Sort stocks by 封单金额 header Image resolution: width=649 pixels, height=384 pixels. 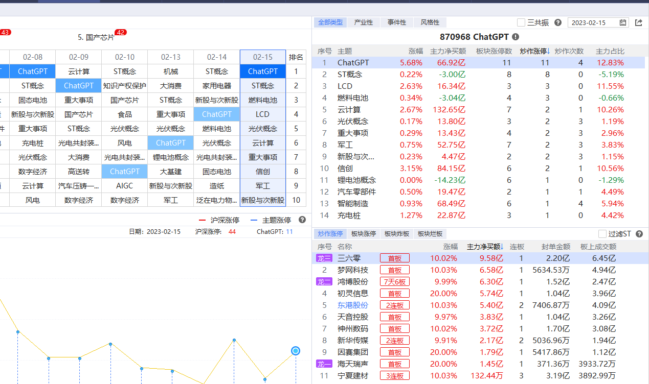(x=555, y=247)
